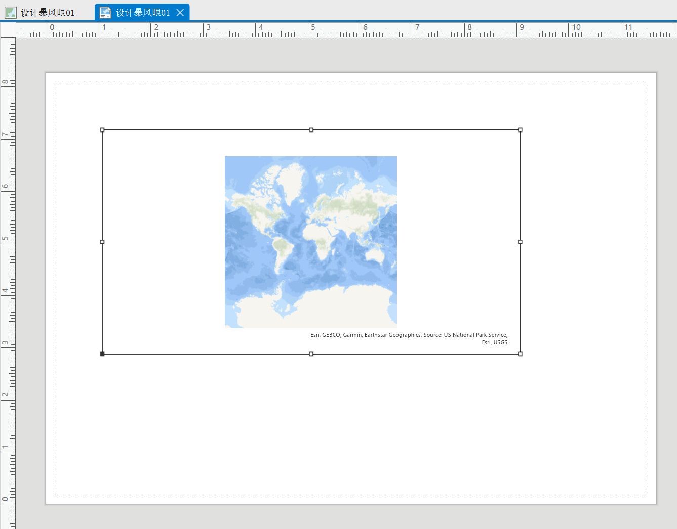Click the layout icon on the active tab
677x529 pixels.
[x=105, y=13]
